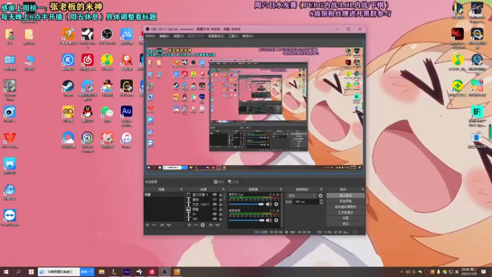
Task: Toggle visibility of 文本 (GDI+) source
Action: click(x=215, y=204)
